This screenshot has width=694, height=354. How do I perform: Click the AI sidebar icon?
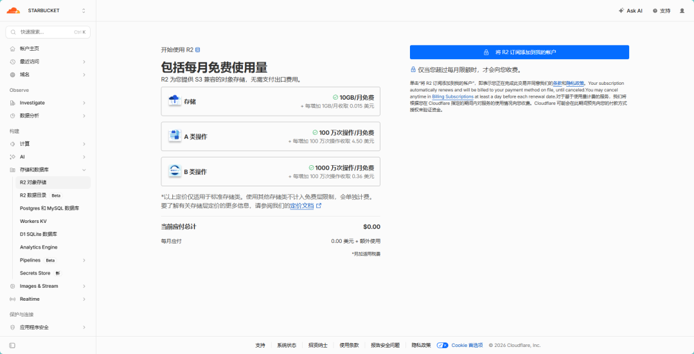coord(12,157)
